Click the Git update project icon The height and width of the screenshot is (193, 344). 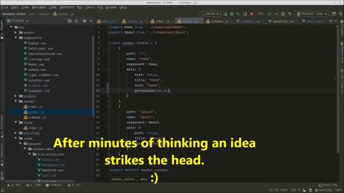point(270,14)
